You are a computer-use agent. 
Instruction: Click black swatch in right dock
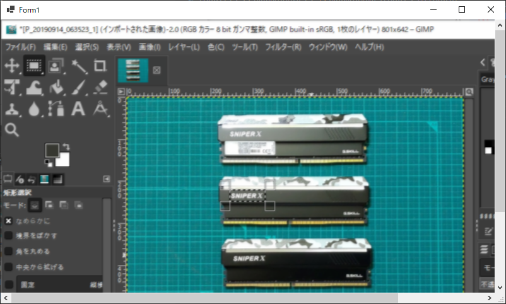point(489,144)
